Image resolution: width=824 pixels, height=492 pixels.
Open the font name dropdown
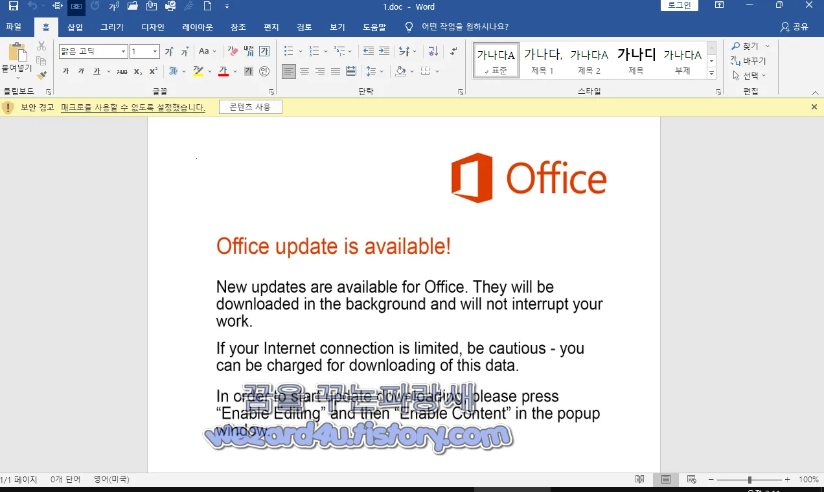(x=123, y=51)
